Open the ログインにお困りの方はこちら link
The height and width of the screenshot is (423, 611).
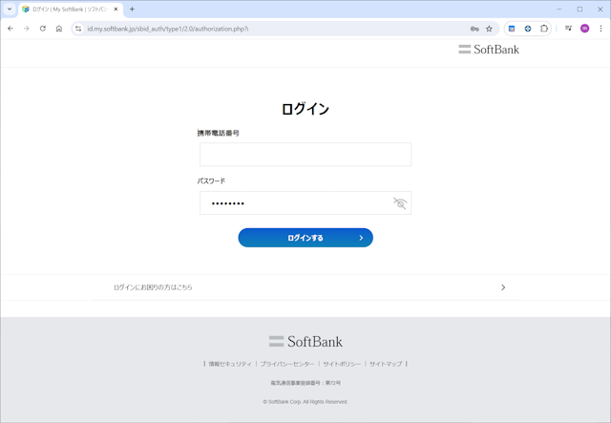(x=153, y=287)
